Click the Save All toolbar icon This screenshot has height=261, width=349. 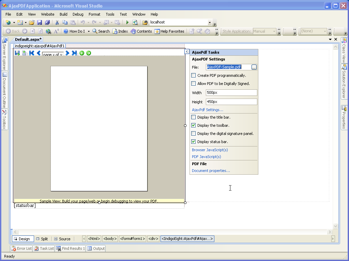47,22
